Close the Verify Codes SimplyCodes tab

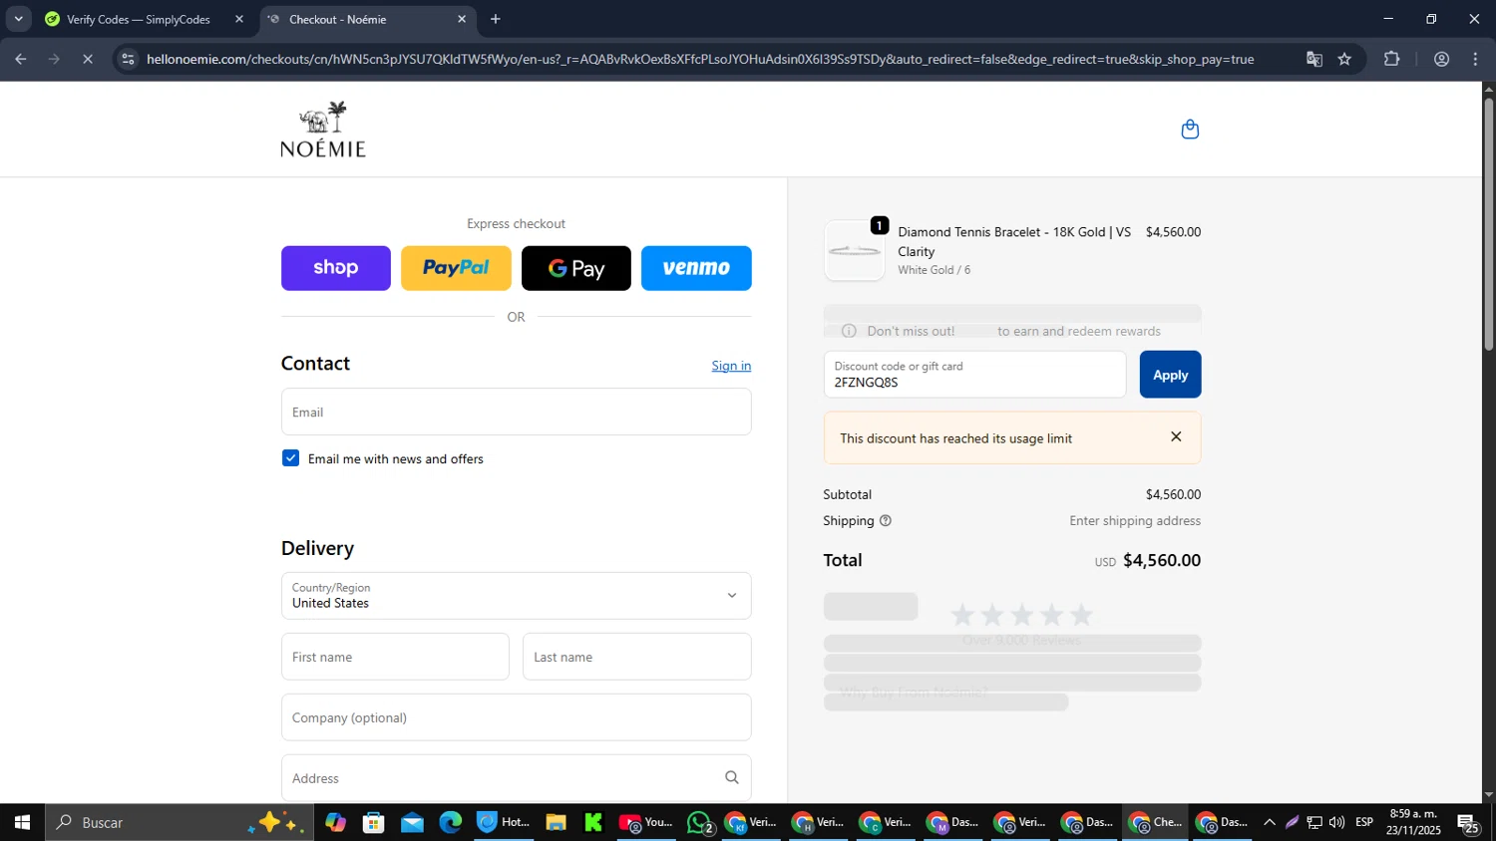coord(239,19)
